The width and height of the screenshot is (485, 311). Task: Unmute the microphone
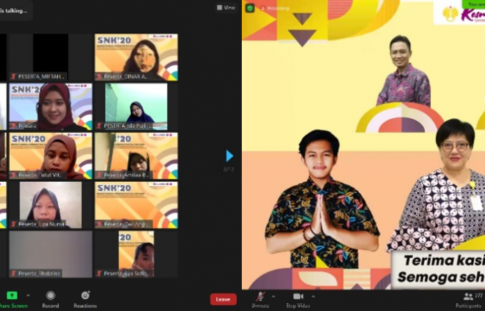[261, 296]
